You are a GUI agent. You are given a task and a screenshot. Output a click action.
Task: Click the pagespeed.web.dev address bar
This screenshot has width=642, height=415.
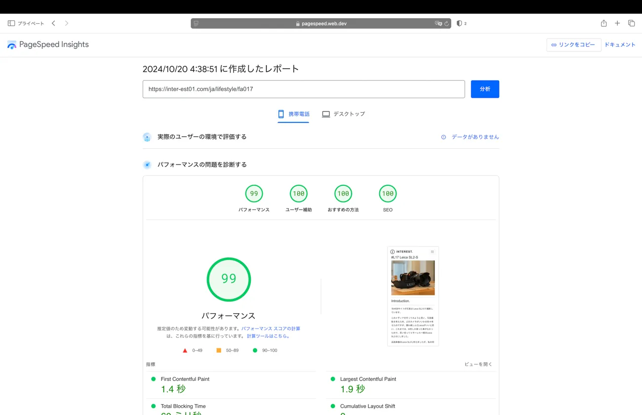click(x=321, y=23)
